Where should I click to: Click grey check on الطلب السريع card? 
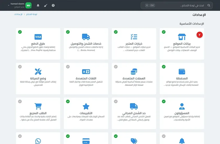(20, 101)
